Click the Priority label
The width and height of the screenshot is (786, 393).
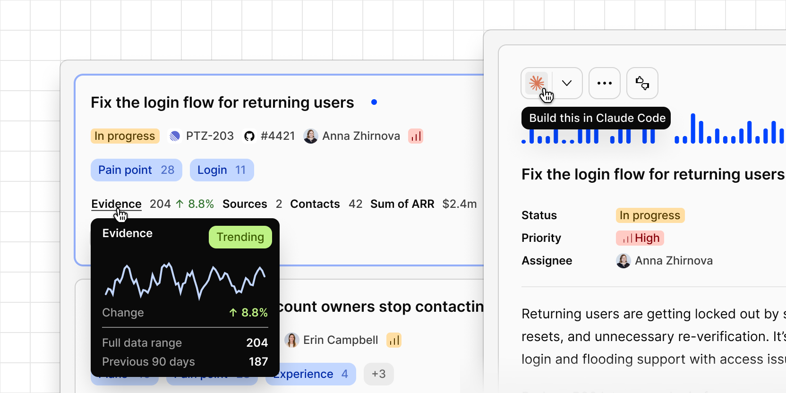coord(541,238)
